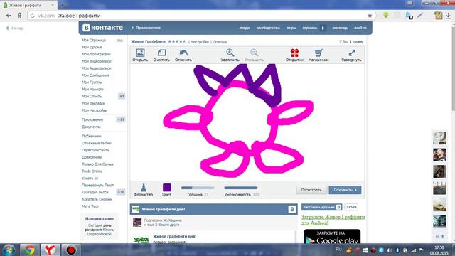The width and height of the screenshot is (455, 256).
Task: Open the Загрузите Живое Граффити для Android link
Action: point(333,220)
